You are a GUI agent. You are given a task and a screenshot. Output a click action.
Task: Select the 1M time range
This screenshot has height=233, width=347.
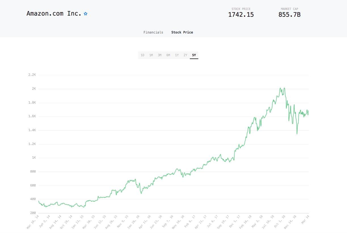tap(151, 55)
